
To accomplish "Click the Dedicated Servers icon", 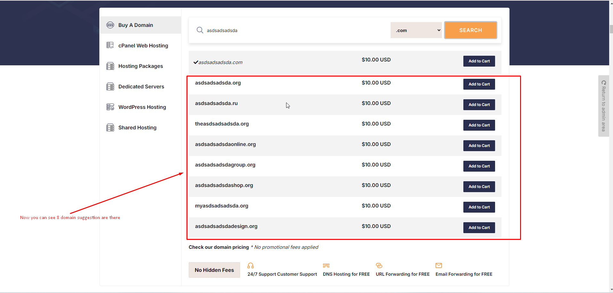I will [x=110, y=86].
